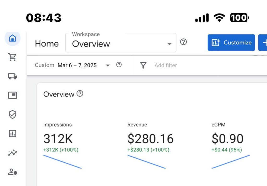The image size is (267, 186).
Task: Click the funnel filter icon
Action: pyautogui.click(x=143, y=65)
